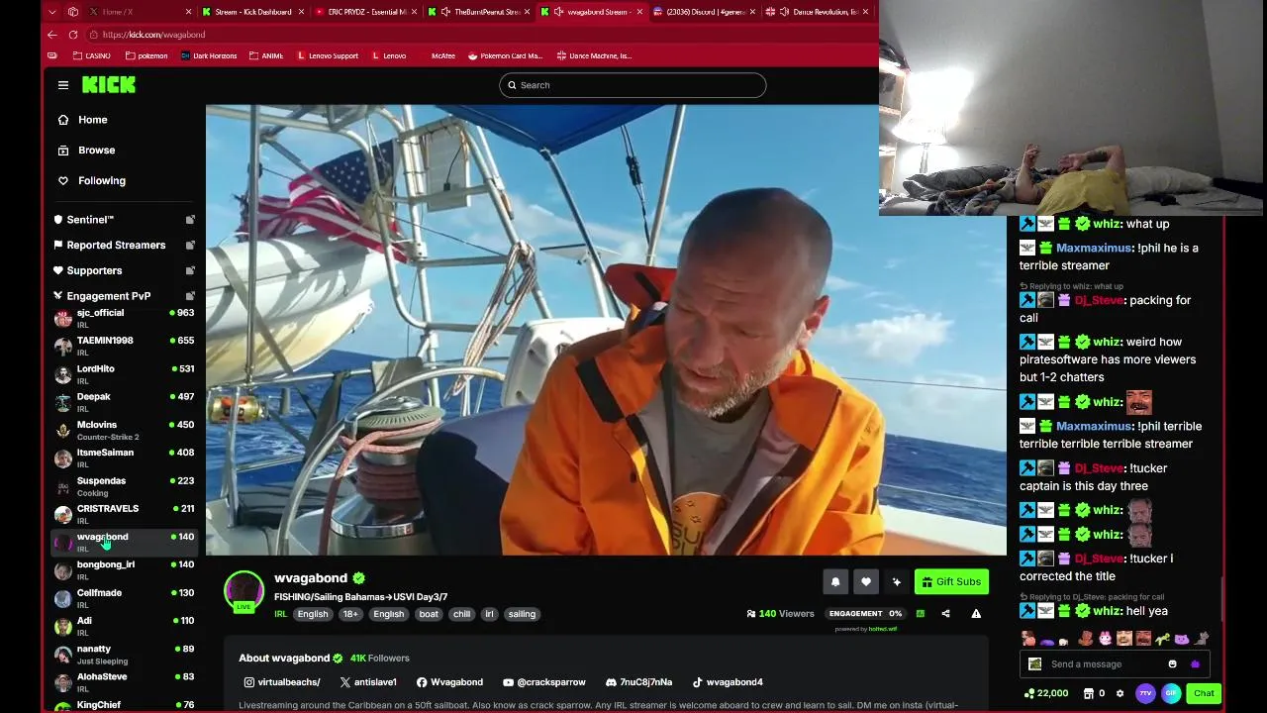Image resolution: width=1267 pixels, height=713 pixels.
Task: Open the pokemon bookmark folder
Action: [146, 55]
